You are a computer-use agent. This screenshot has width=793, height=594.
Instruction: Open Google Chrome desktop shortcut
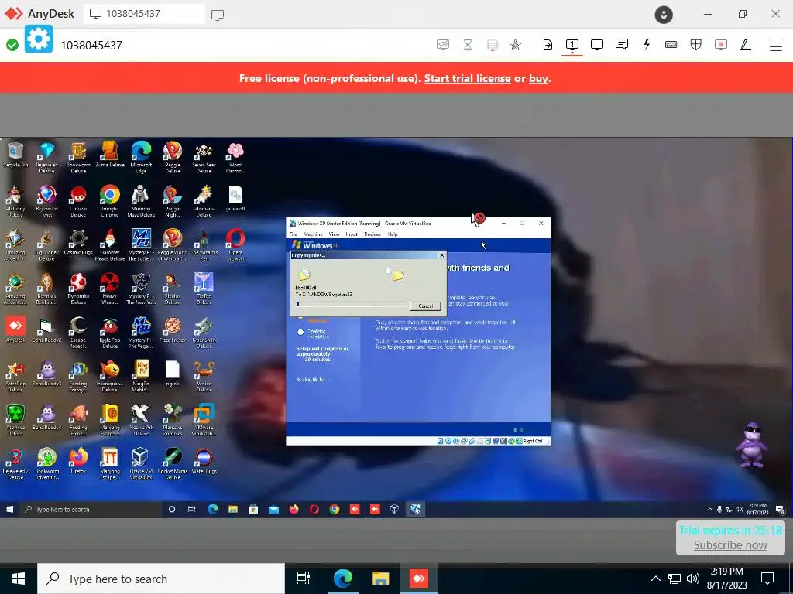click(x=110, y=201)
